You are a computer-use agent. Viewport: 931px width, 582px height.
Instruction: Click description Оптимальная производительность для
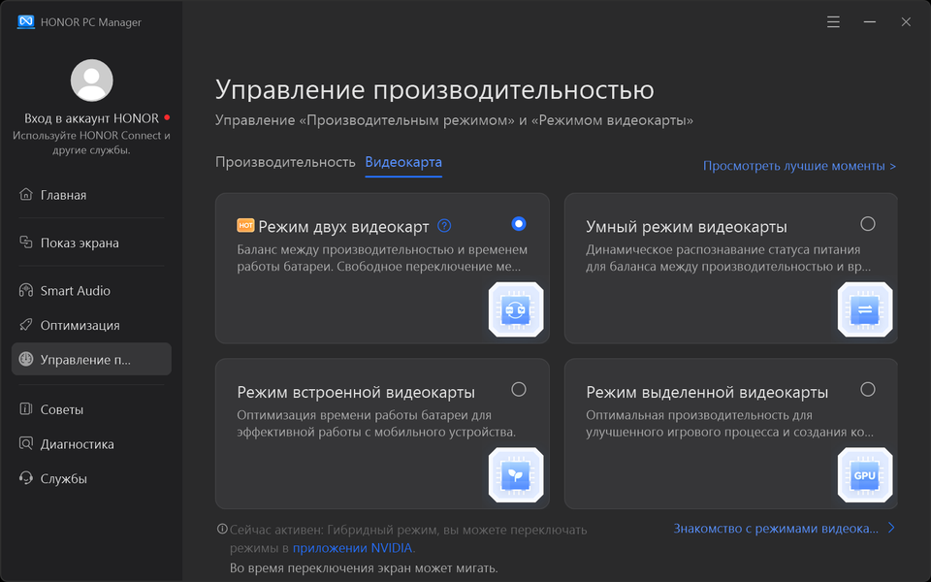(729, 424)
